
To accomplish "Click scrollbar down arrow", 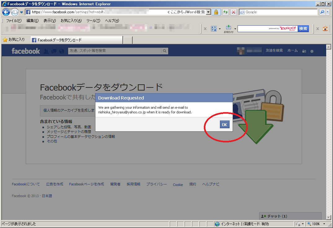I will pyautogui.click(x=329, y=217).
